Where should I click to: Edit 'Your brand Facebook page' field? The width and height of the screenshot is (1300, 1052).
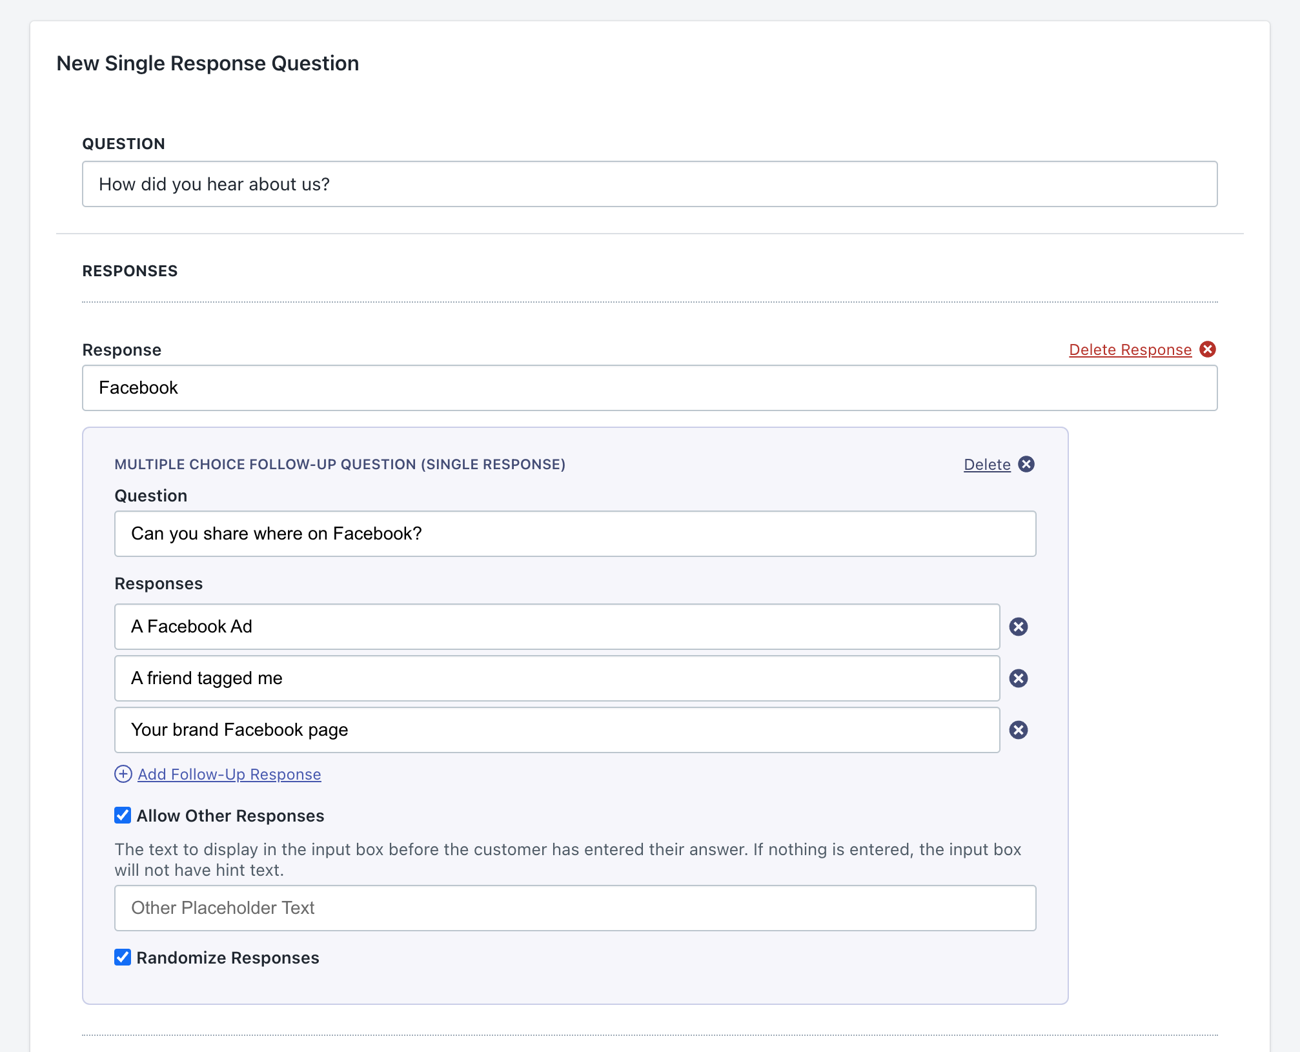pos(556,730)
